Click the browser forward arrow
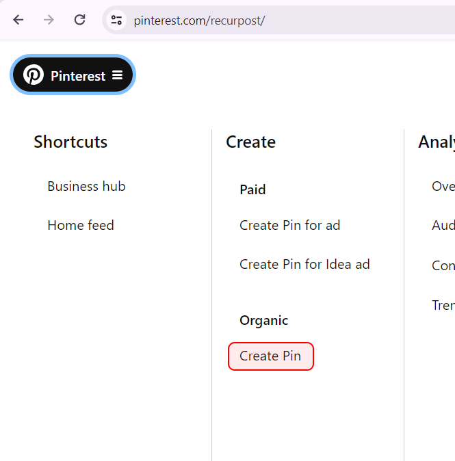 coord(49,20)
